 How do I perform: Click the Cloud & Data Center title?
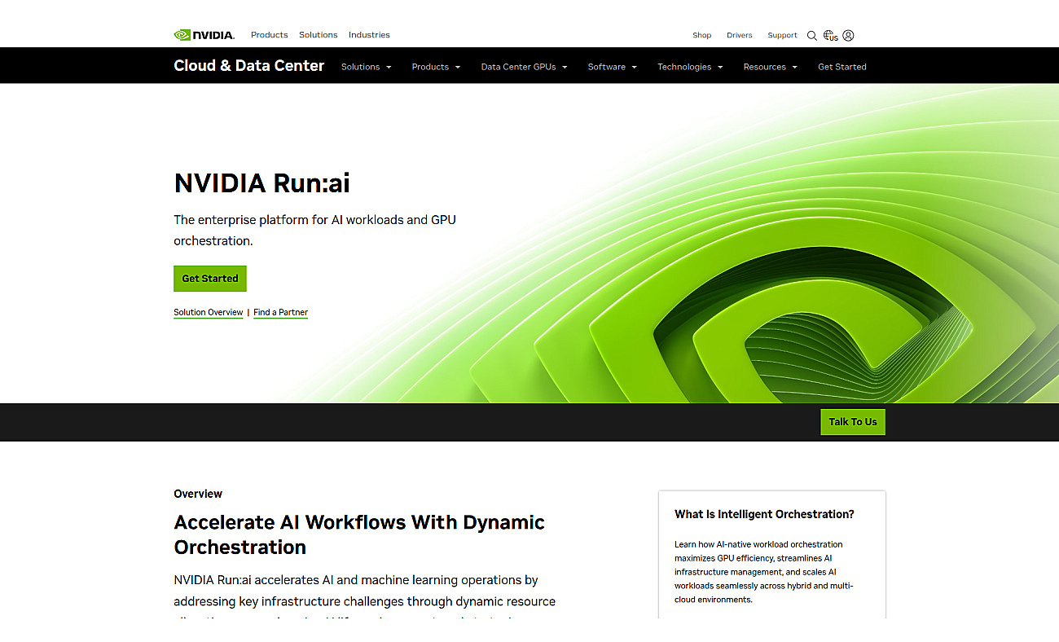click(x=249, y=66)
